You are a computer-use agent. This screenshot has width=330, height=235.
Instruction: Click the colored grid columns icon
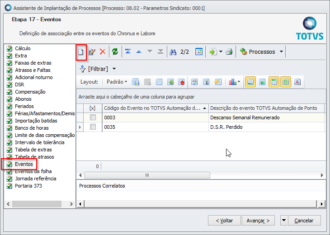(x=198, y=52)
